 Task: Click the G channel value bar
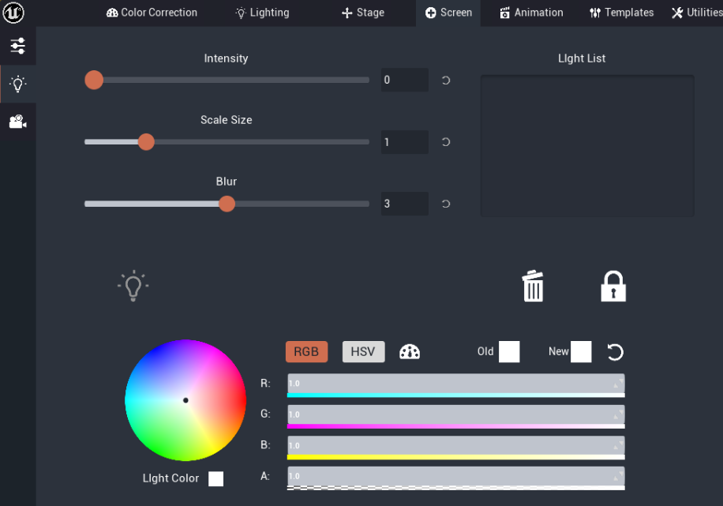pos(456,414)
